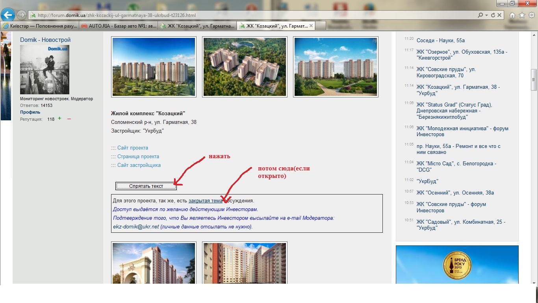
Task: Open a new blank browser tab
Action: pyautogui.click(x=321, y=26)
